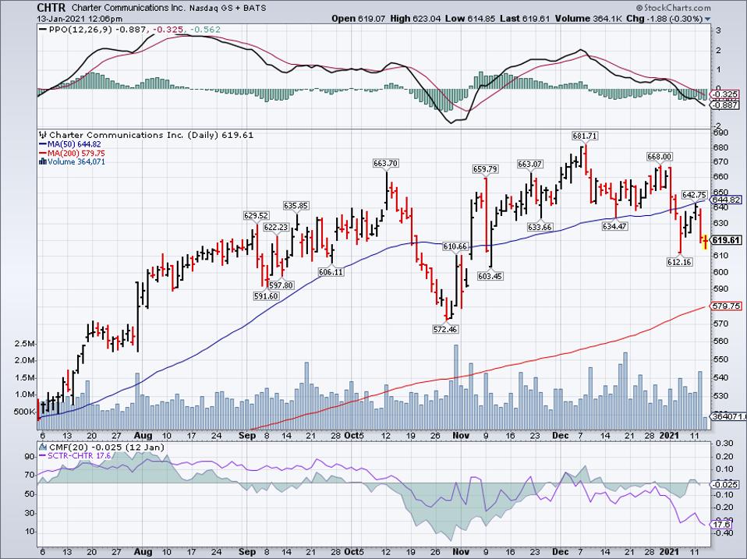Click the purple SCTR-CHTR line legend marker

42,455
